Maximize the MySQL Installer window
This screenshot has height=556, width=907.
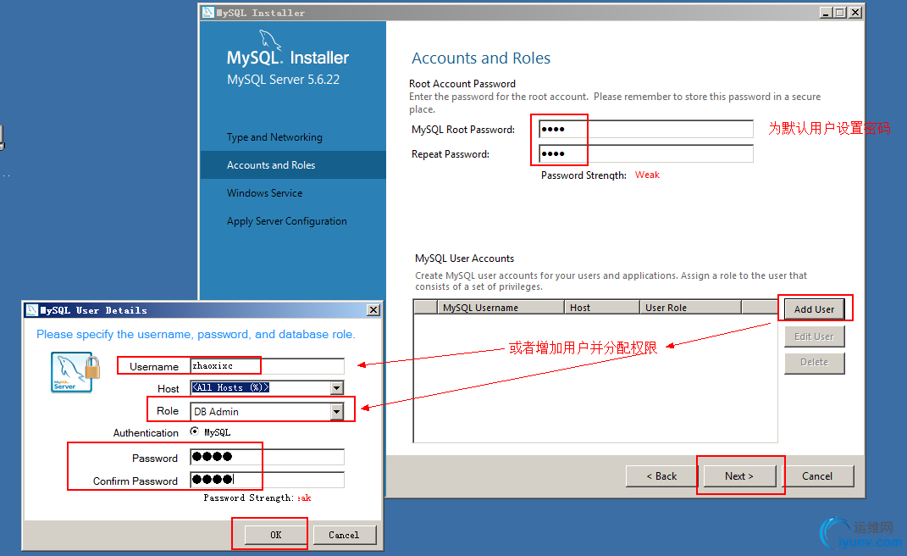840,12
